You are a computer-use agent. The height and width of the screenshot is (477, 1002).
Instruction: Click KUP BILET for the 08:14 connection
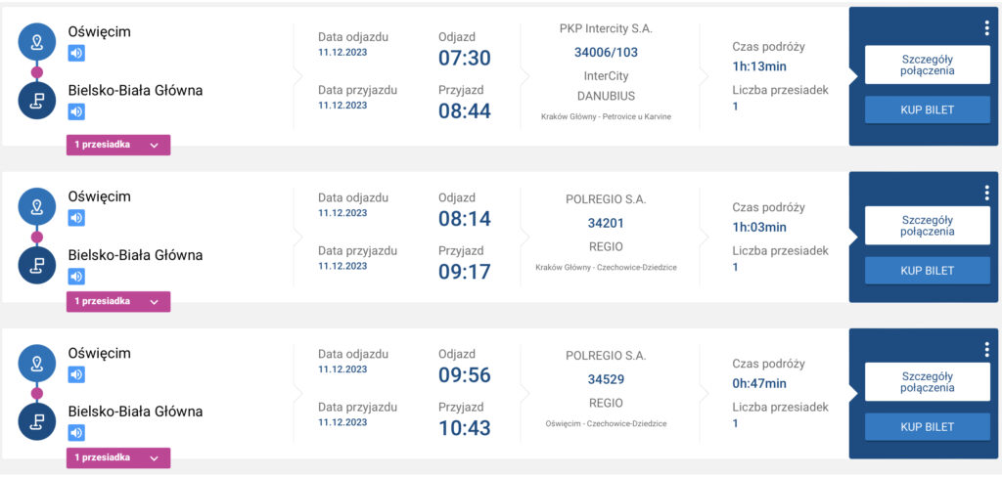point(928,271)
